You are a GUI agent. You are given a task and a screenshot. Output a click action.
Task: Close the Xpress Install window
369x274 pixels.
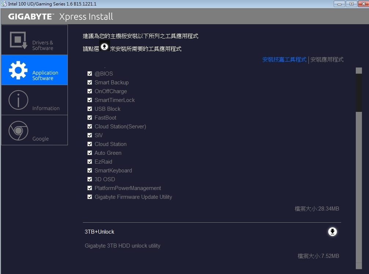click(363, 4)
